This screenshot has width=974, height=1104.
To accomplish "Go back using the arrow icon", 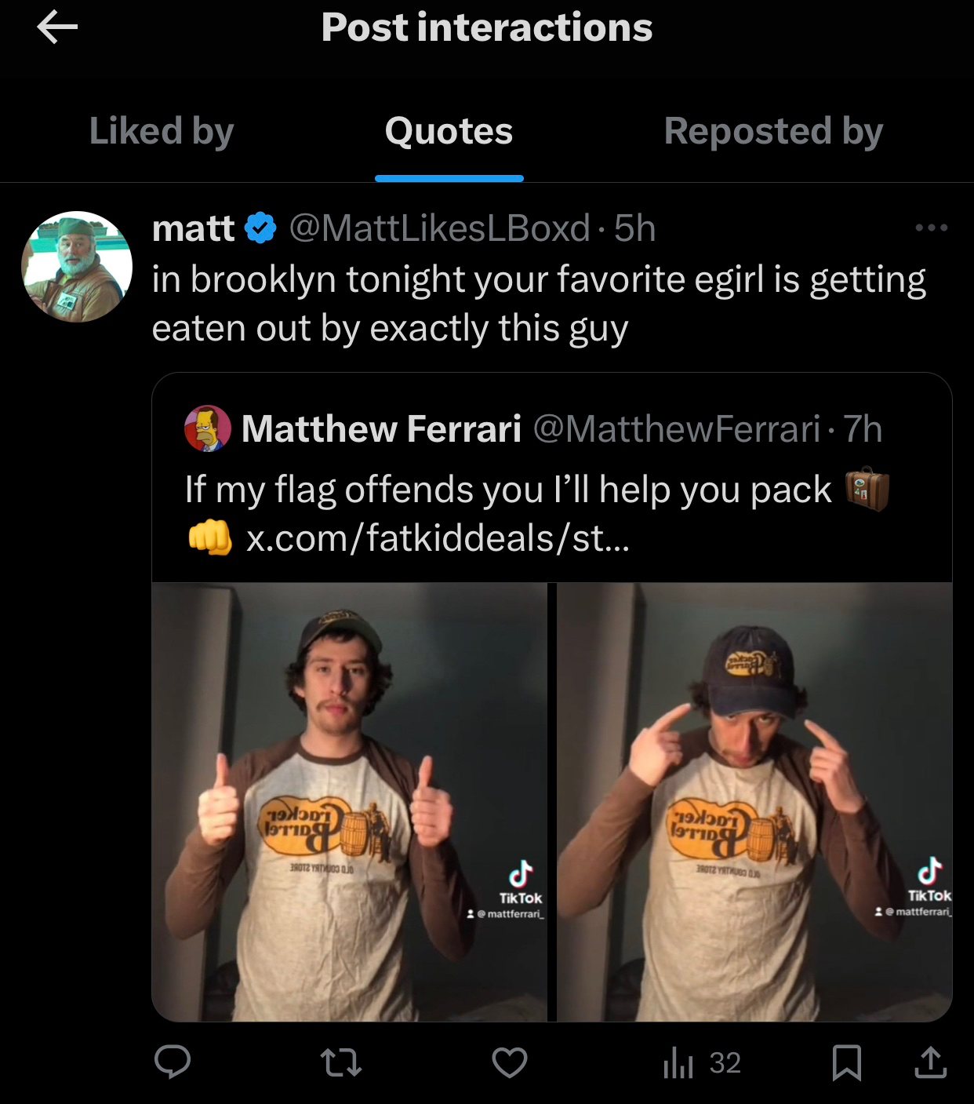I will (57, 29).
